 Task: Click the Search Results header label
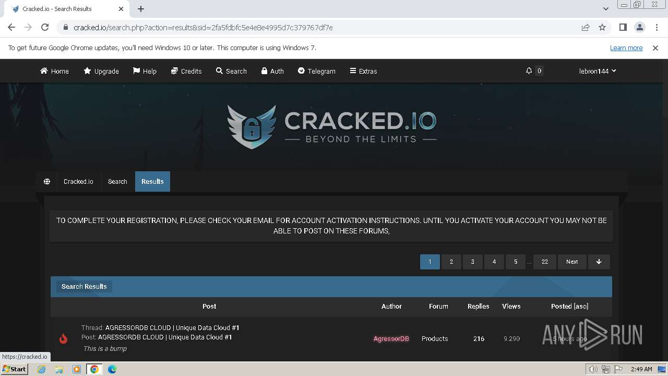[84, 286]
